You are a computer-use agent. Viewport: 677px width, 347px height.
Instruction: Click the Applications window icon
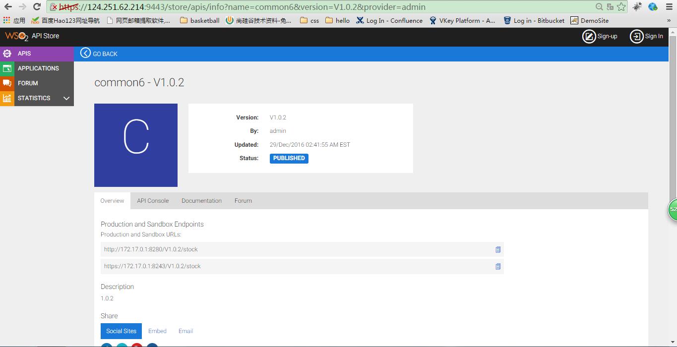(7, 68)
